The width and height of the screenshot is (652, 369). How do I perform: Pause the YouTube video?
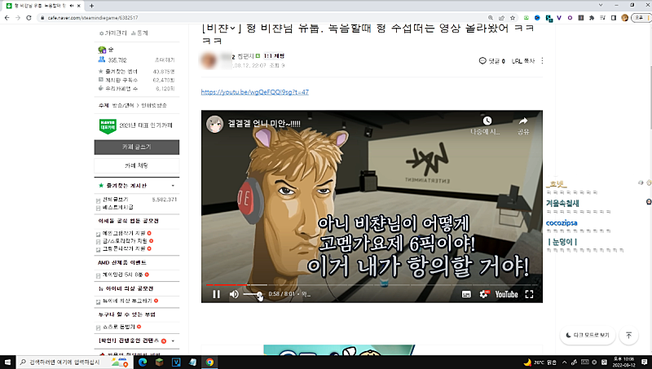coord(216,294)
